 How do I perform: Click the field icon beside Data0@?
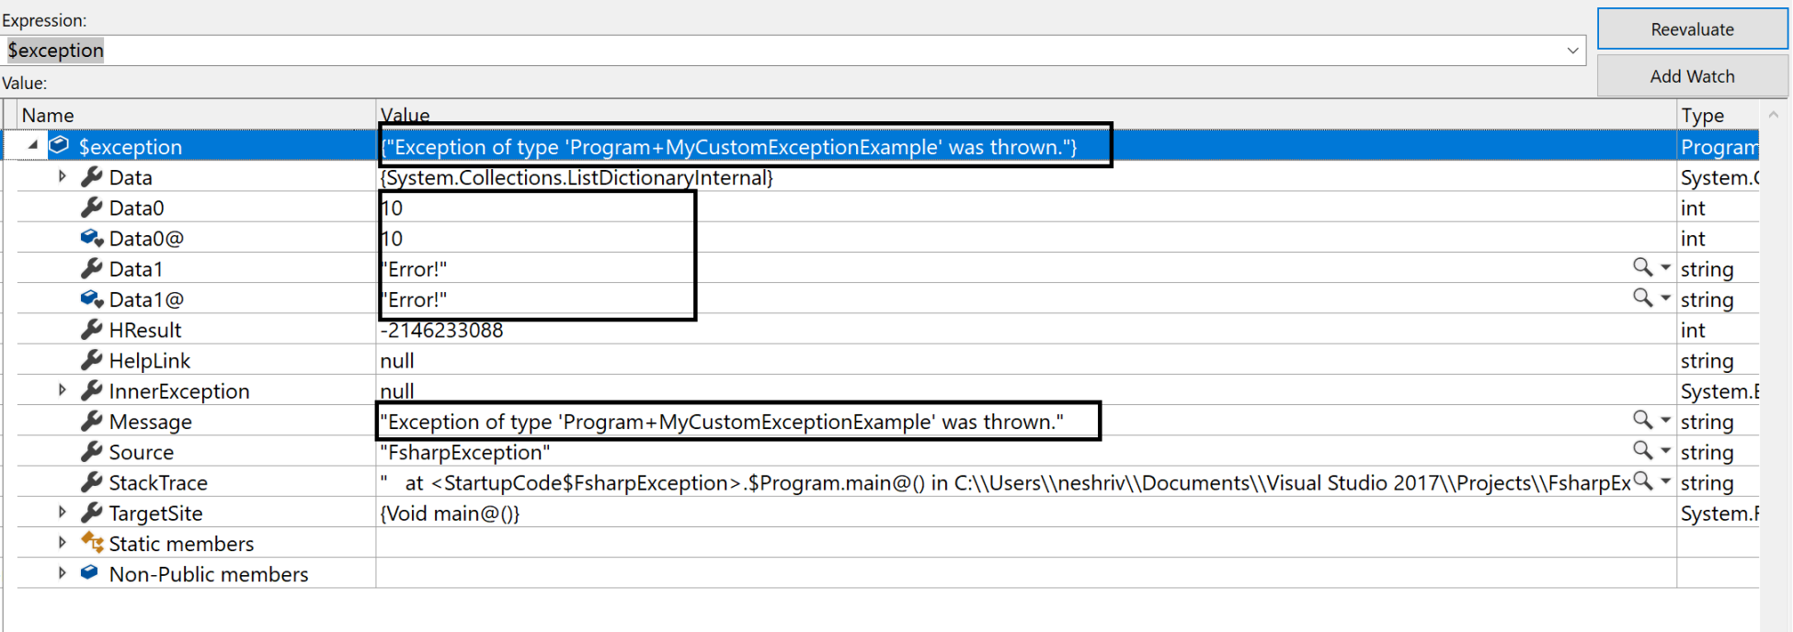tap(91, 238)
